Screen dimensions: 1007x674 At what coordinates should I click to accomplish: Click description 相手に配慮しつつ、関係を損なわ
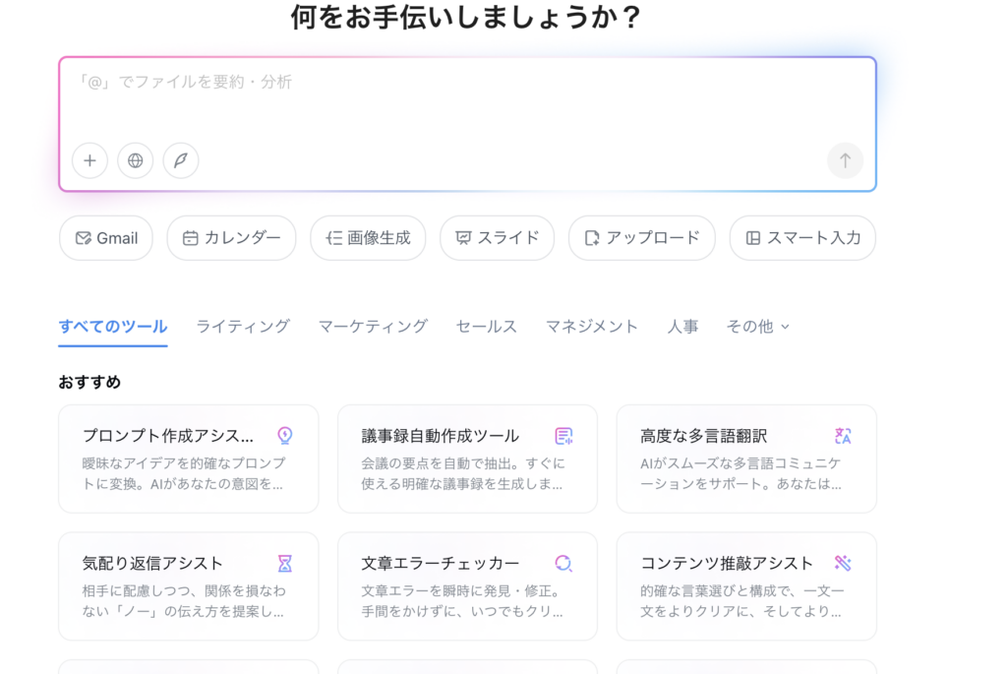click(184, 590)
